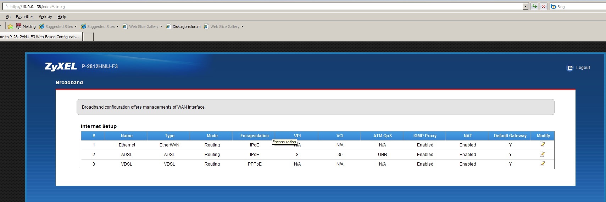Screen dimensions: 606x202
Task: Expand the second Suggested Sites dropdown arrow
Action: coord(117,27)
